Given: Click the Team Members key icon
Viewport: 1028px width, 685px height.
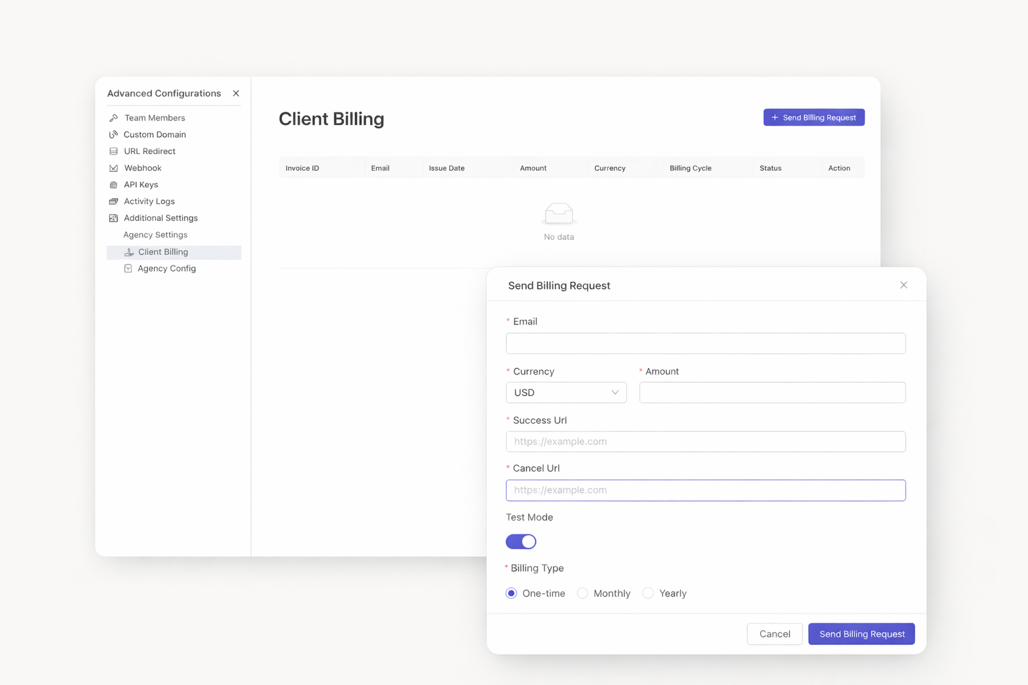Looking at the screenshot, I should click(x=114, y=118).
